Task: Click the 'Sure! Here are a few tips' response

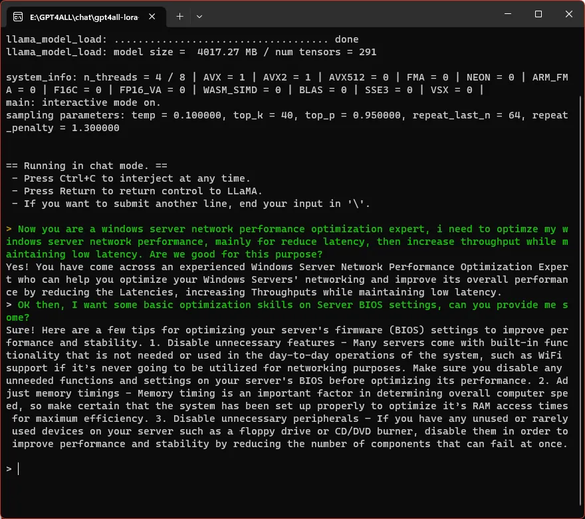Action: (287, 387)
